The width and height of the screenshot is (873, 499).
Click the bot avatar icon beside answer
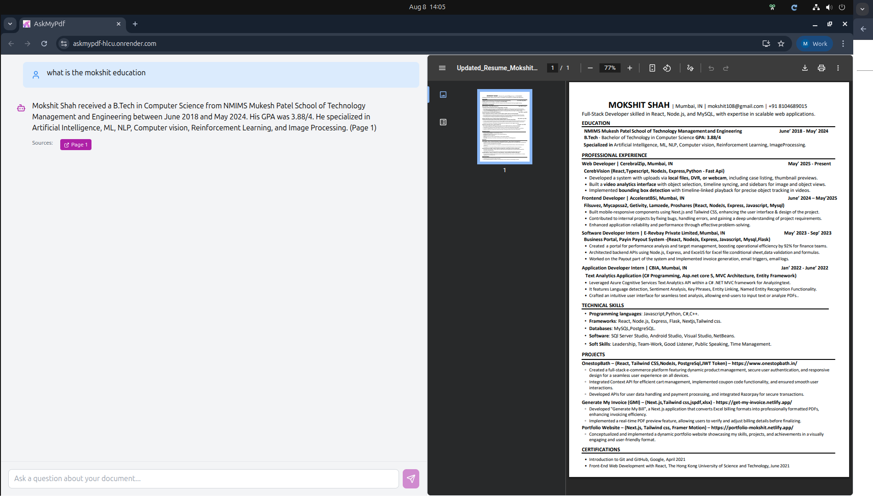pos(21,108)
